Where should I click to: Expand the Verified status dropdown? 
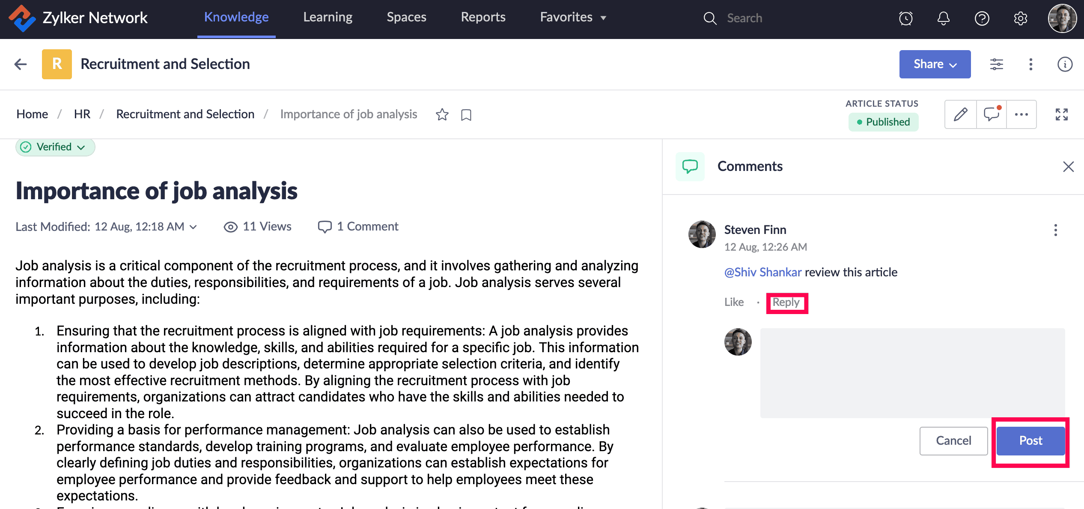point(55,147)
